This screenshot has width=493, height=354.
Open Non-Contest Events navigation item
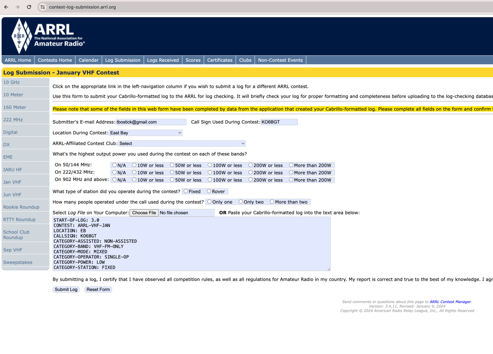[280, 60]
